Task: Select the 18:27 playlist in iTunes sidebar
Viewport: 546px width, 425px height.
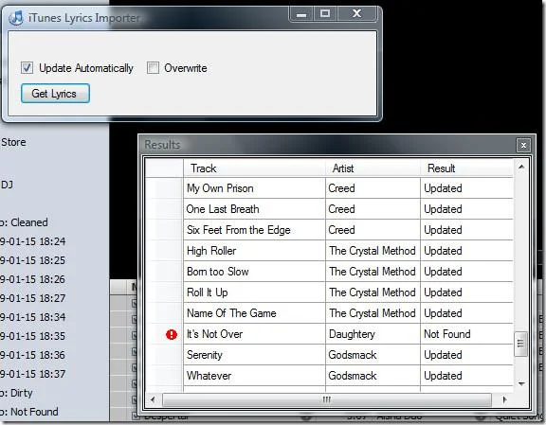Action: [32, 298]
